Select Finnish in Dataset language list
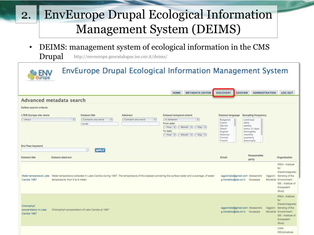Screen dimensions: 314x235 (x=224, y=137)
